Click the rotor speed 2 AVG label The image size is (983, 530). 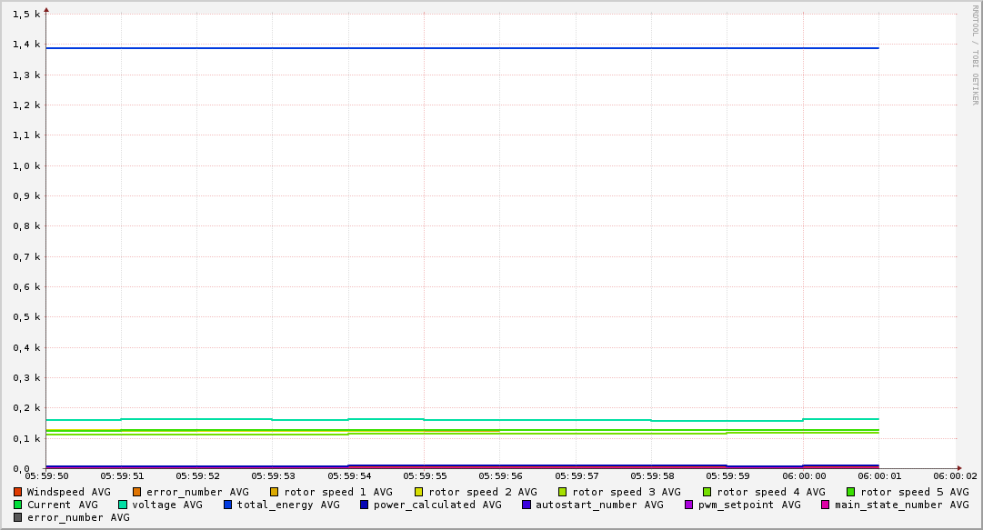coord(482,492)
